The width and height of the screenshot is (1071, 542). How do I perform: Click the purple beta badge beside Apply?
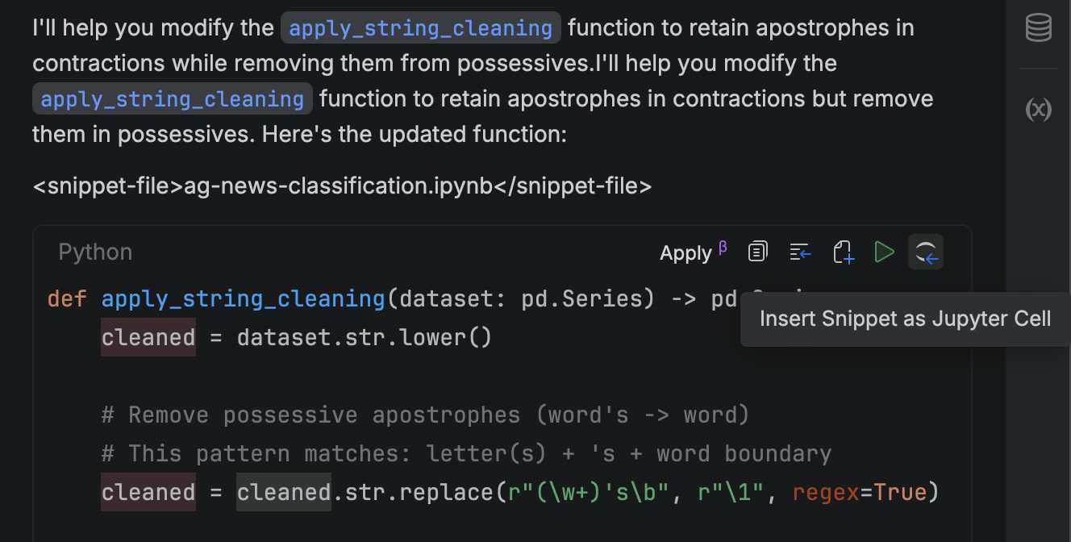(x=723, y=247)
